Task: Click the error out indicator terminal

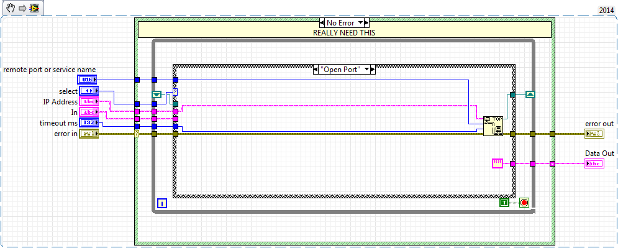Action: click(594, 134)
